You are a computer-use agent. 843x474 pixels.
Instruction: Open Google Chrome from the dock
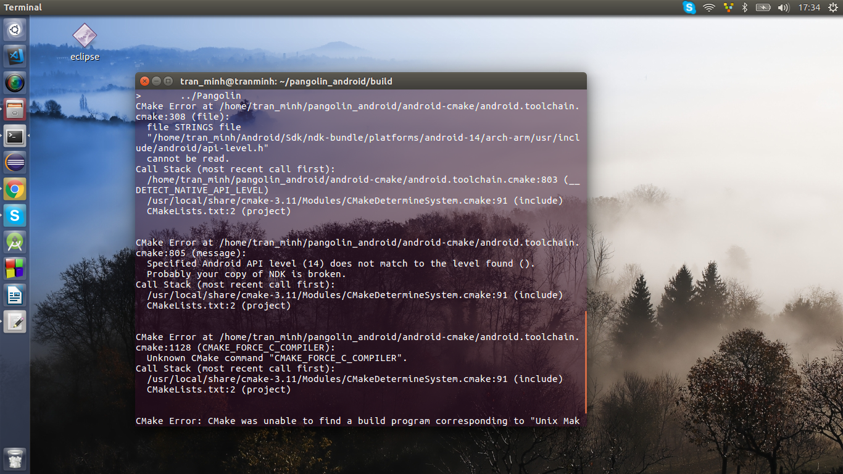point(14,188)
